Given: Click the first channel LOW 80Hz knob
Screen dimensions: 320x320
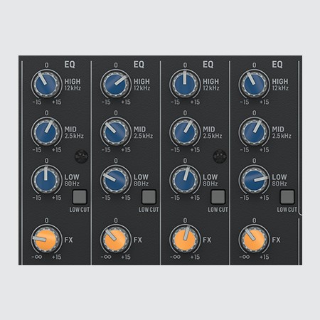Looking at the screenshot, I should pyautogui.click(x=46, y=180).
